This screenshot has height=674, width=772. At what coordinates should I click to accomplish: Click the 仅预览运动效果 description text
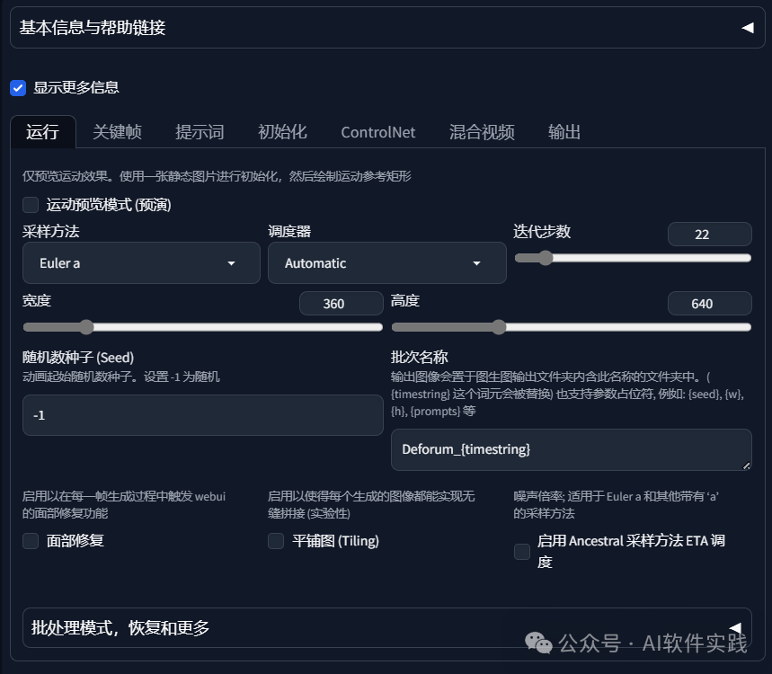(217, 176)
